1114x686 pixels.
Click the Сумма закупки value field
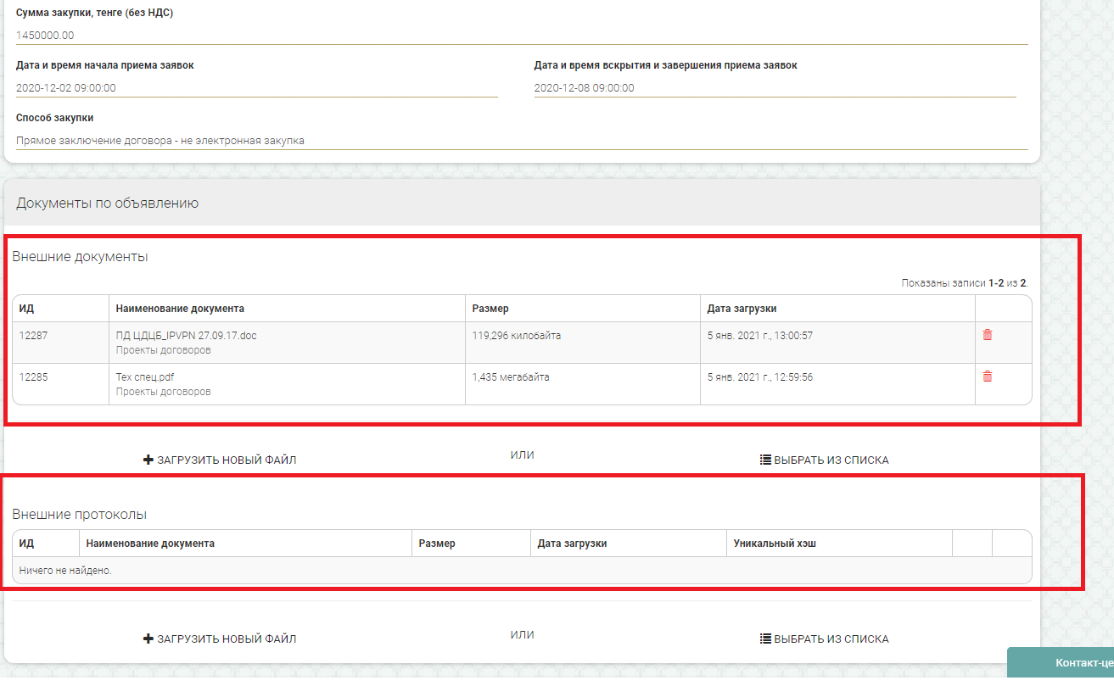521,36
